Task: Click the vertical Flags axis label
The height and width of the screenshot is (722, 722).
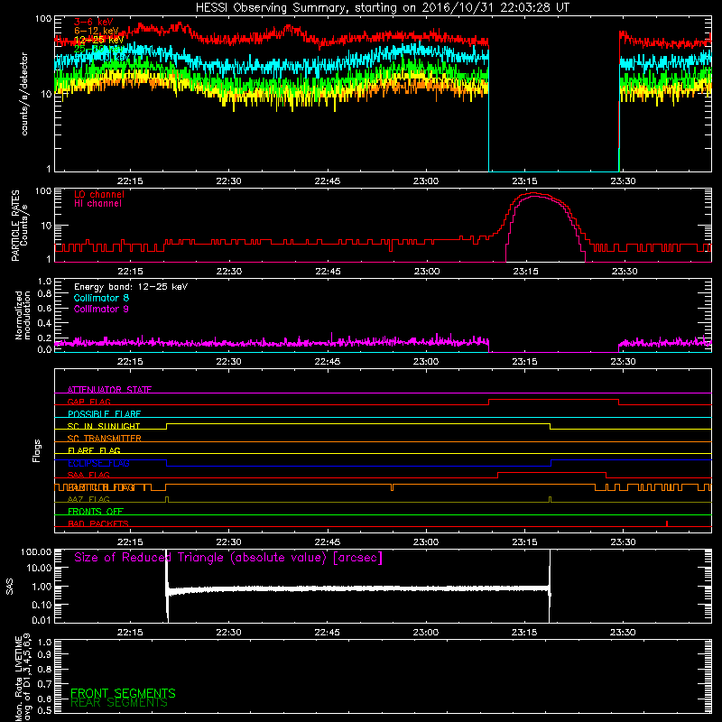Action: pos(37,450)
